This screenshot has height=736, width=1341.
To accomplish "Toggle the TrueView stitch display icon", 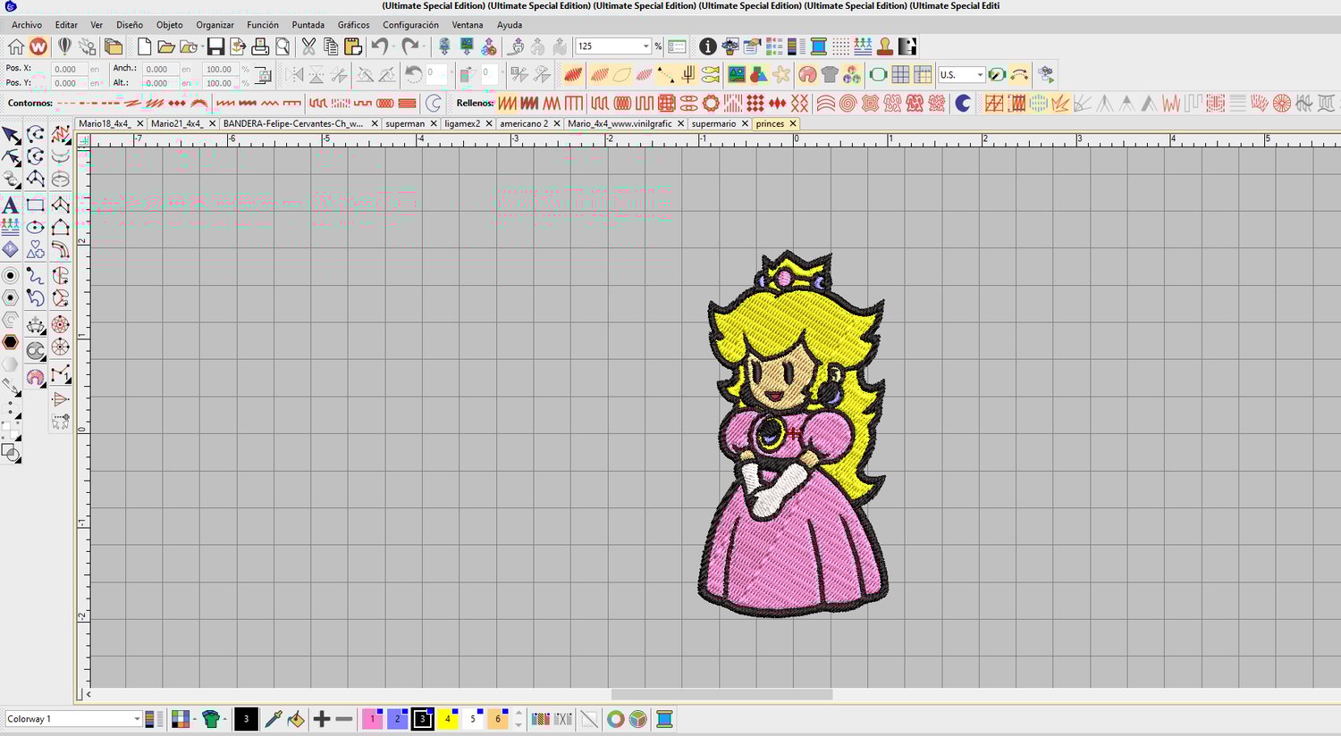I will pyautogui.click(x=574, y=75).
